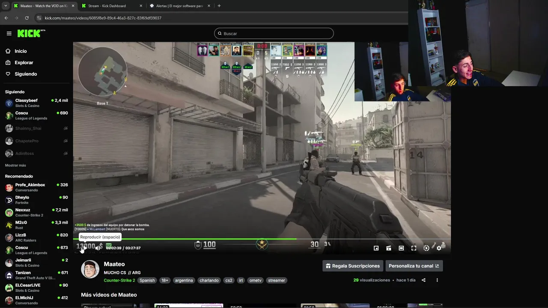Click the cs2 tag

(229, 280)
